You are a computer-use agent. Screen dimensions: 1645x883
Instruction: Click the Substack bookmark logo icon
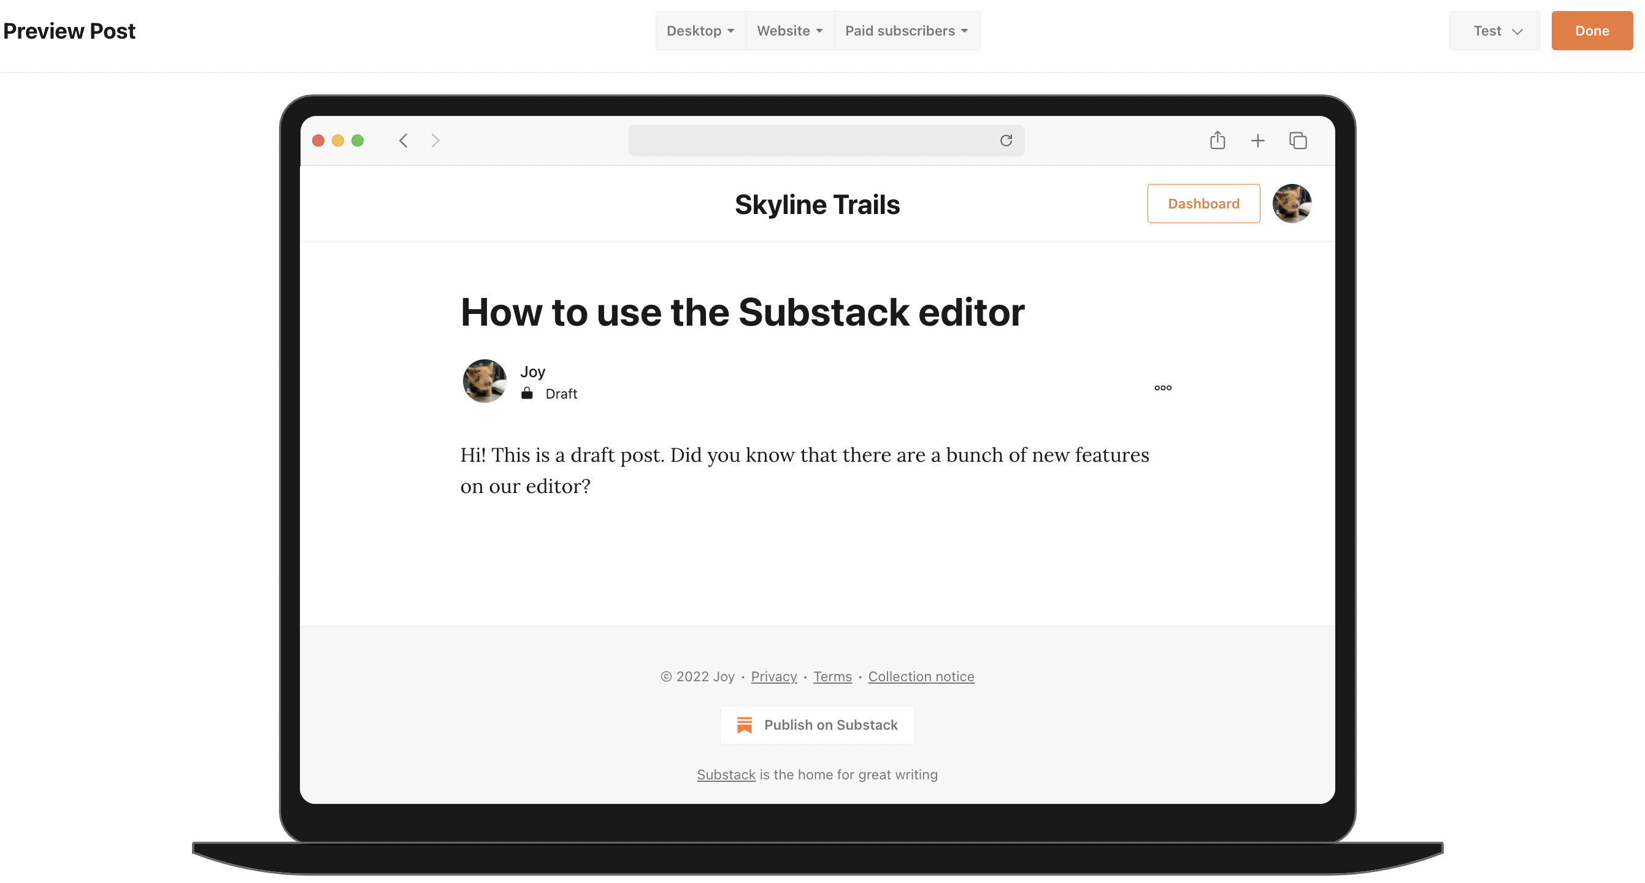pyautogui.click(x=744, y=725)
